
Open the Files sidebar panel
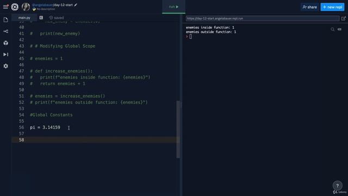click(x=6, y=20)
